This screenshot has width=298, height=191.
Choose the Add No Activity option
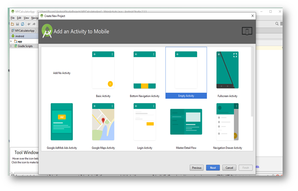62,73
